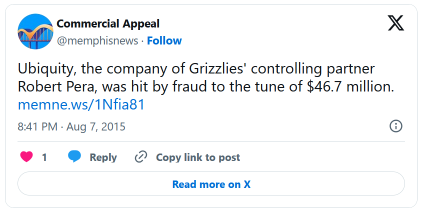Viewport: 424px width, 213px height.
Task: Click the @memphisnews handle
Action: 97,41
